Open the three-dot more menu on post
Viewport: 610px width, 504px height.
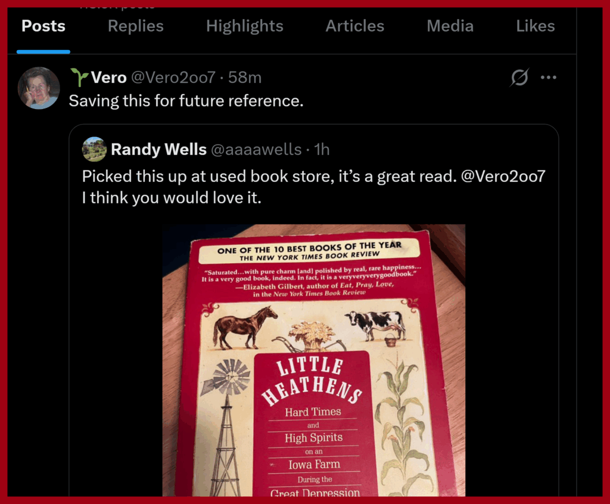coord(548,77)
